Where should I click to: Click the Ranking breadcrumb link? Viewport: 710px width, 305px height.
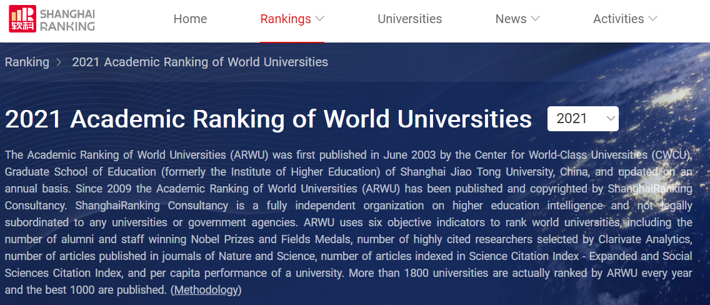(27, 62)
